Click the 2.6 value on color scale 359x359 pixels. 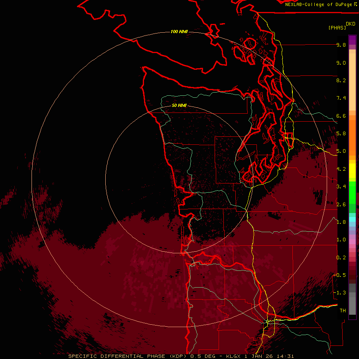[341, 204]
